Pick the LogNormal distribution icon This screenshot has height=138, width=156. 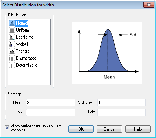[x=12, y=37]
